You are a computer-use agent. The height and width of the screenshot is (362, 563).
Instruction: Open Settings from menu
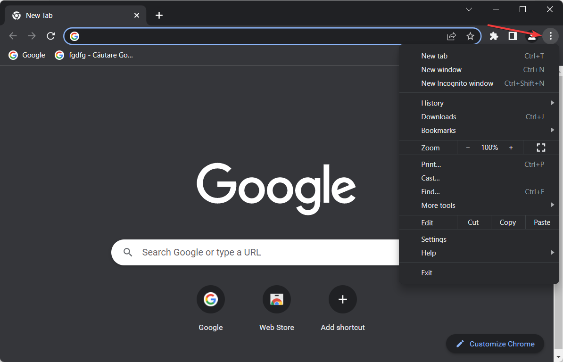click(479, 239)
